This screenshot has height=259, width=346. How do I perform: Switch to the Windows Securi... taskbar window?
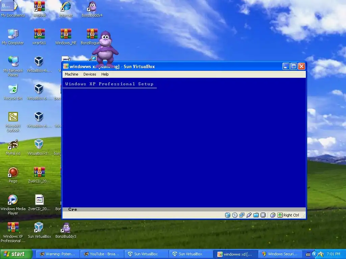click(x=279, y=254)
